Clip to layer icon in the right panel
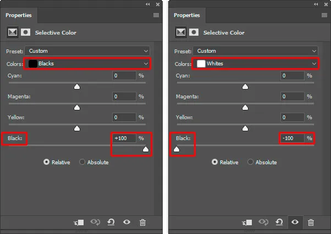Screen dimensions: 331x234 pyautogui.click(x=247, y=222)
